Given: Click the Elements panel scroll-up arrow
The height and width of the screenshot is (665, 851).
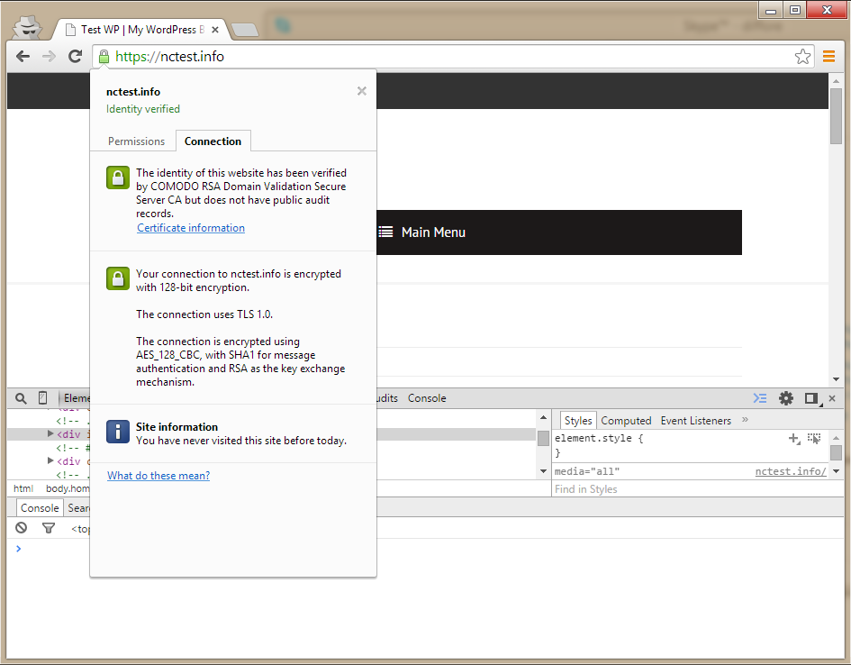Looking at the screenshot, I should pyautogui.click(x=543, y=417).
